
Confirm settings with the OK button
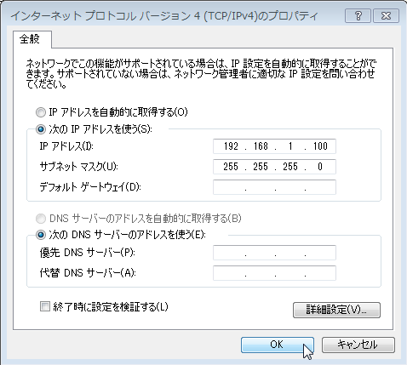278,345
